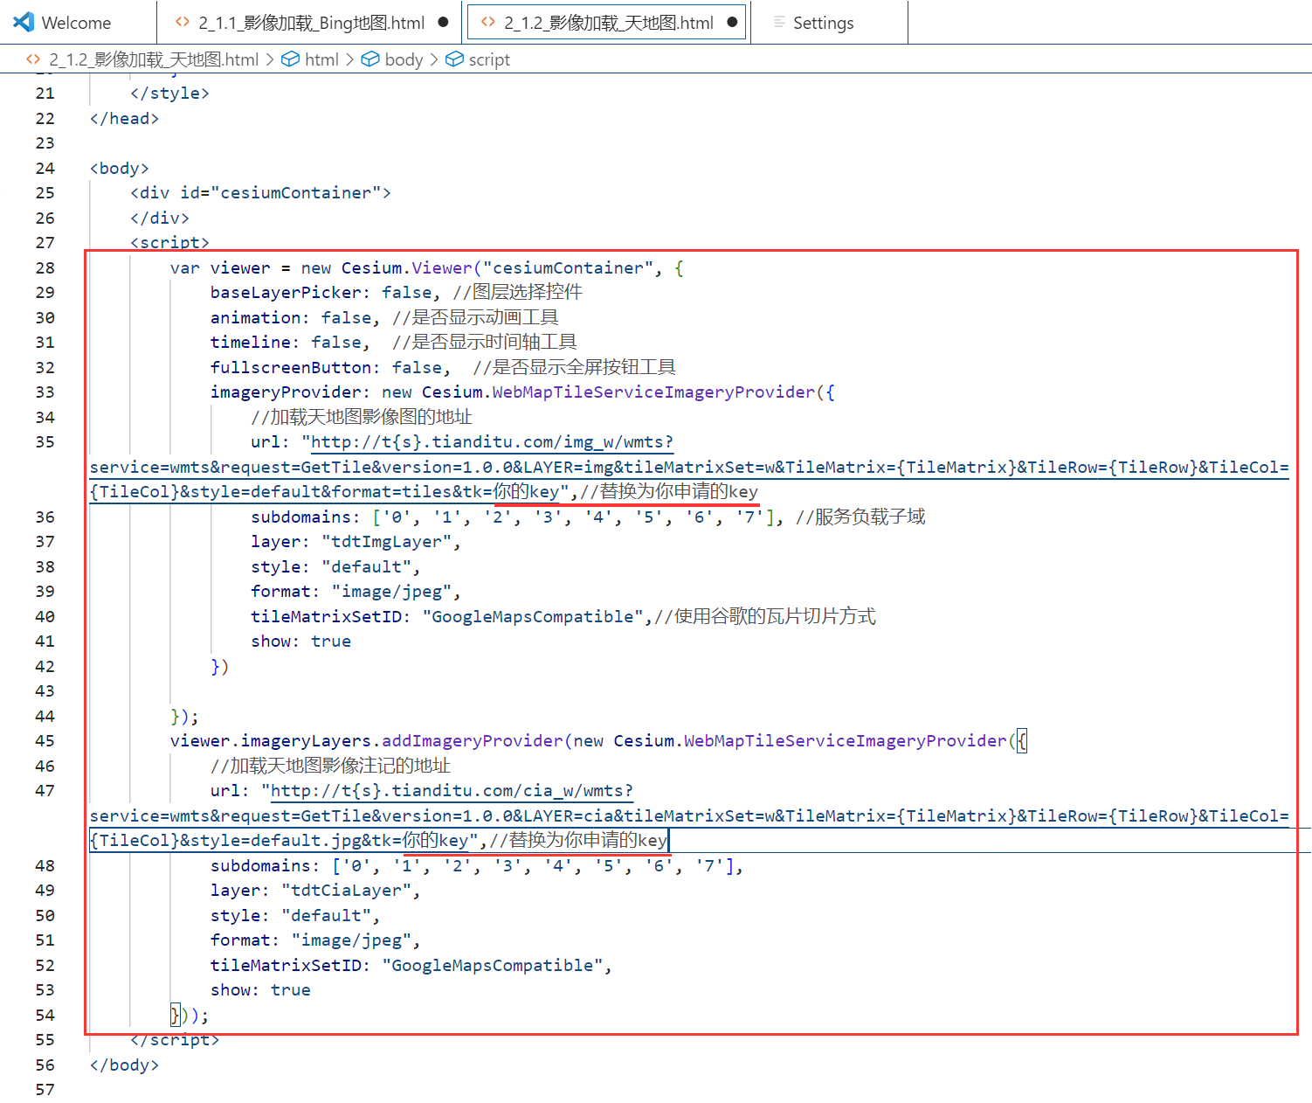Click comment "//加载天地图影像注记的地址" on line 46
Image resolution: width=1312 pixels, height=1103 pixels.
click(330, 767)
